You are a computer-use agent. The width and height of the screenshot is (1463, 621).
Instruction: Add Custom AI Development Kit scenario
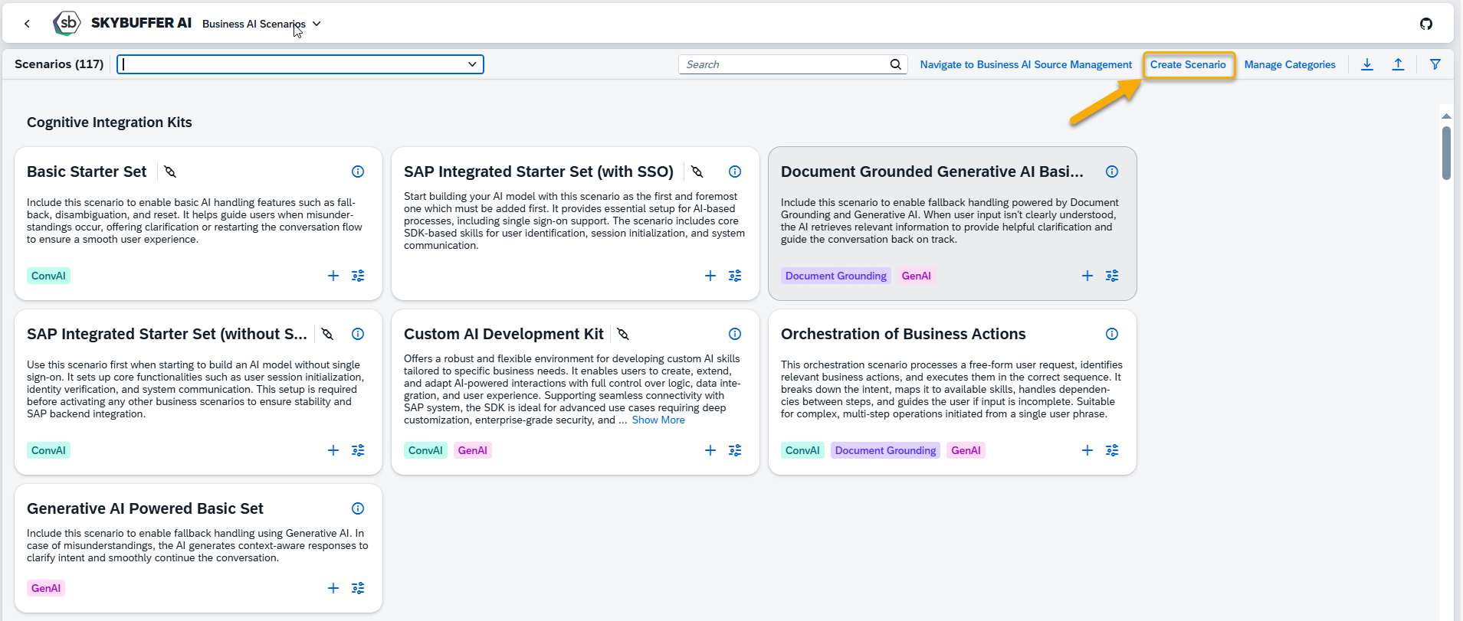click(x=710, y=450)
